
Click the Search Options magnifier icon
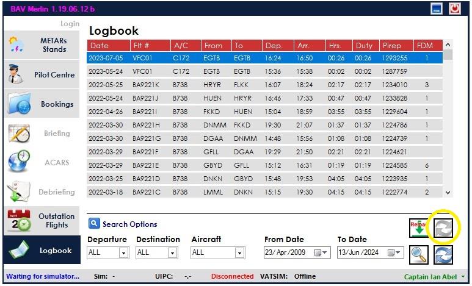coord(94,223)
